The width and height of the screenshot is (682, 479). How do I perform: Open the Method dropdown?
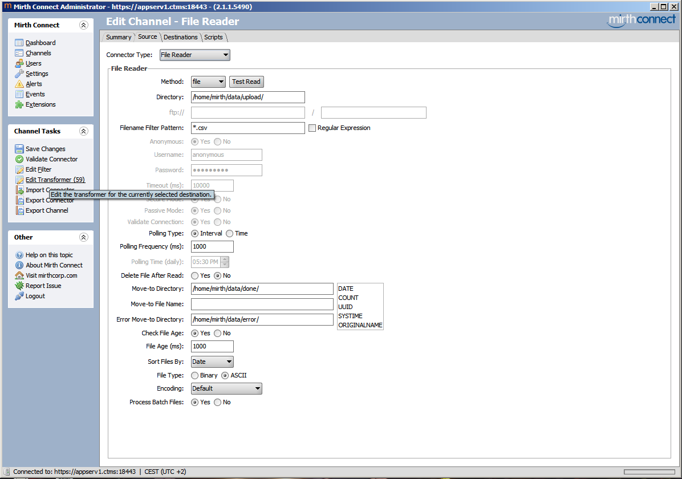tap(208, 82)
